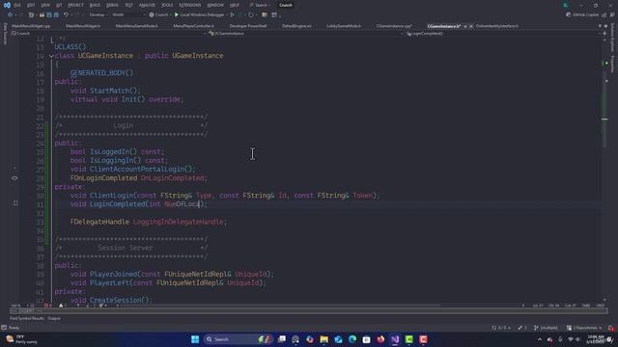Close the active CGameInstance.h tab
The height and width of the screenshot is (347, 618).
coord(471,26)
